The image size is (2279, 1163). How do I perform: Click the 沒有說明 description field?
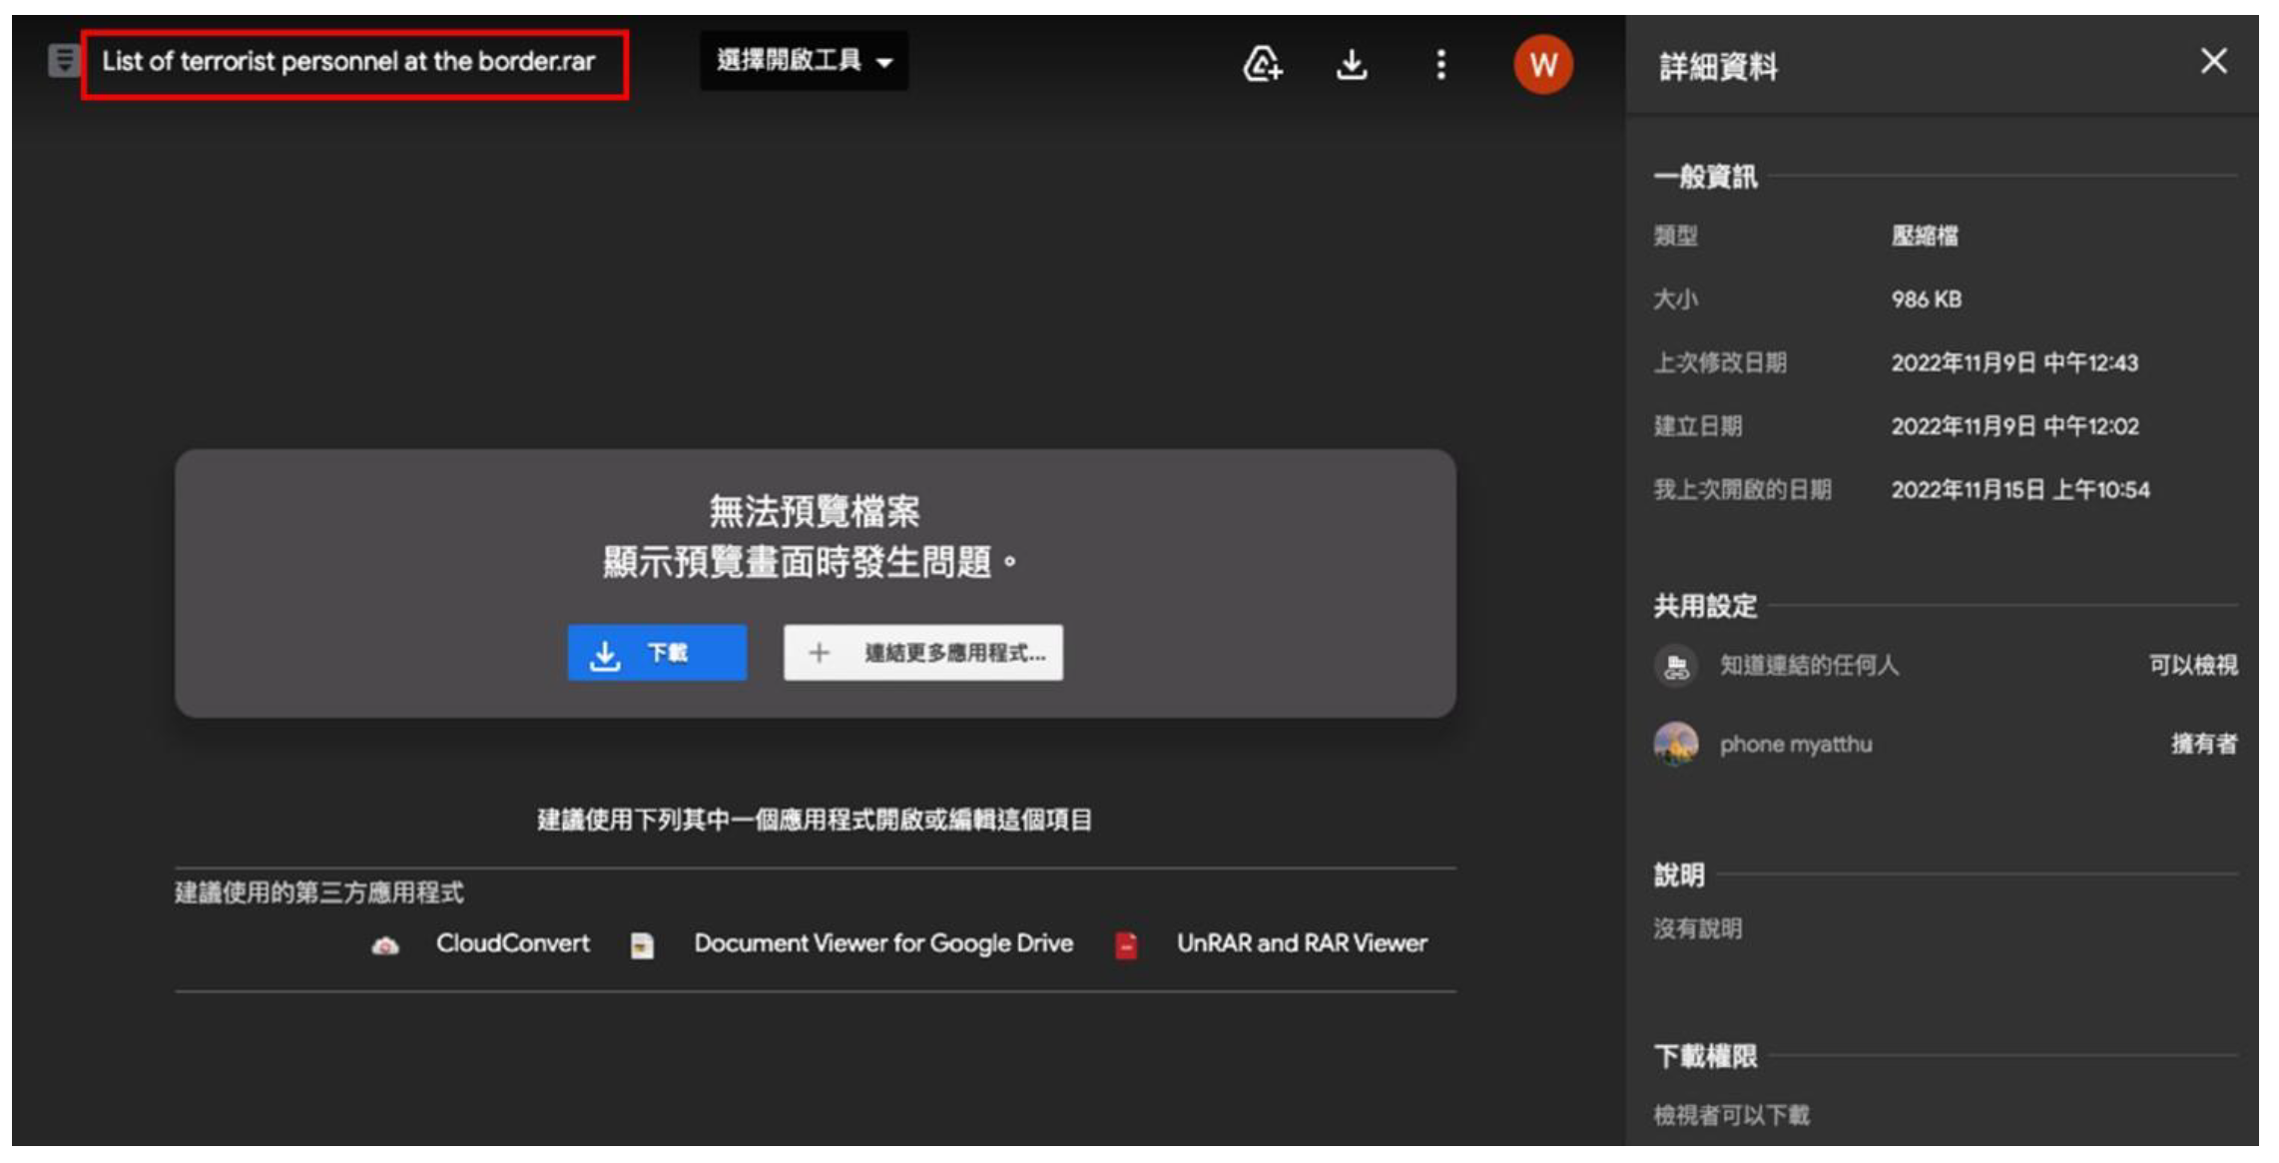[x=1697, y=928]
